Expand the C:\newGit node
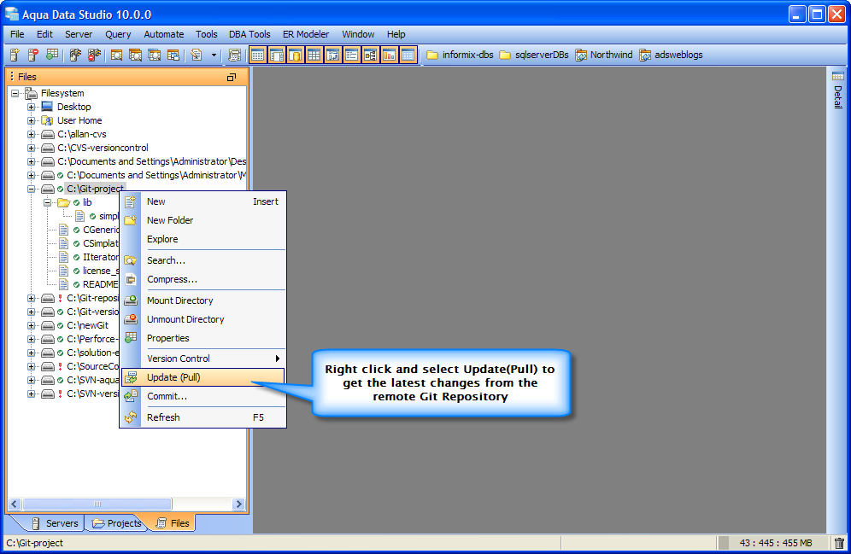Viewport: 851px width, 554px height. click(x=32, y=325)
